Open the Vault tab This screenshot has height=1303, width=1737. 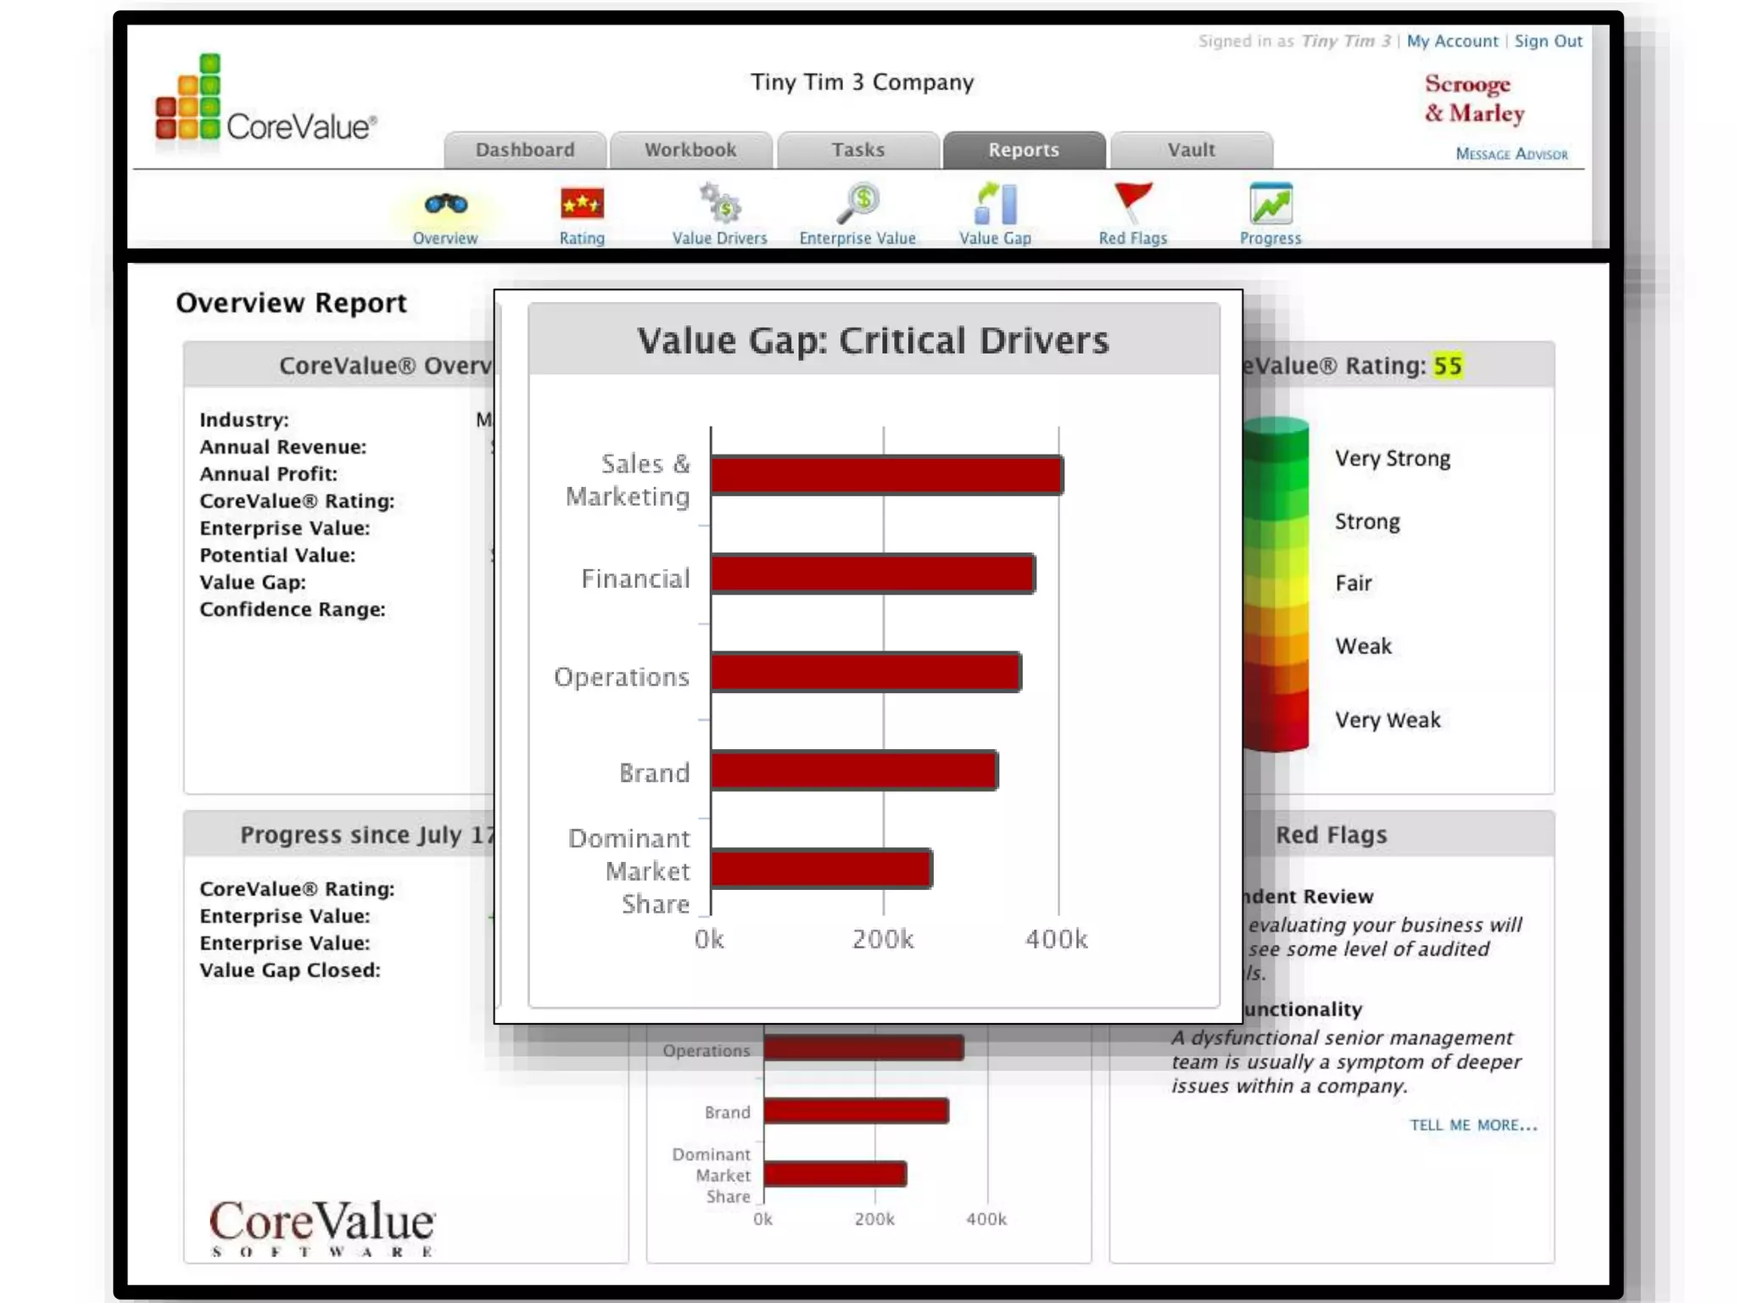click(x=1191, y=150)
